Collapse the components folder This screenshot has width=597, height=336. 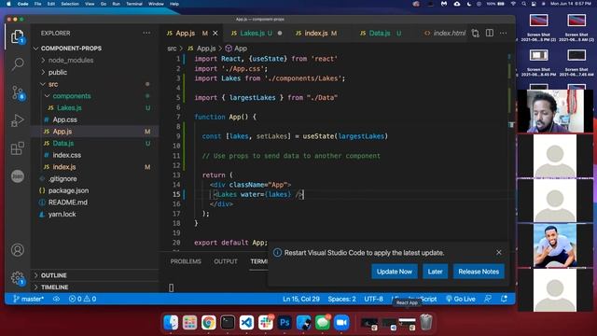95,95
